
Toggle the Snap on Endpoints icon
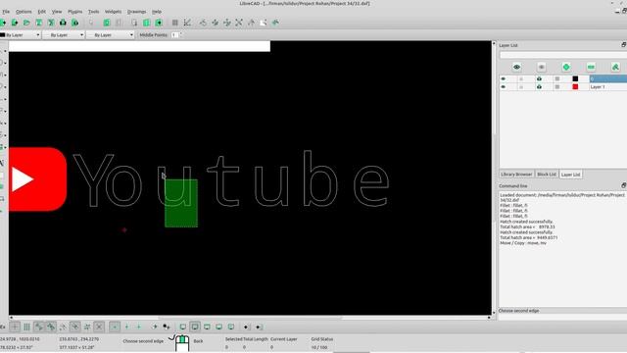click(x=39, y=327)
